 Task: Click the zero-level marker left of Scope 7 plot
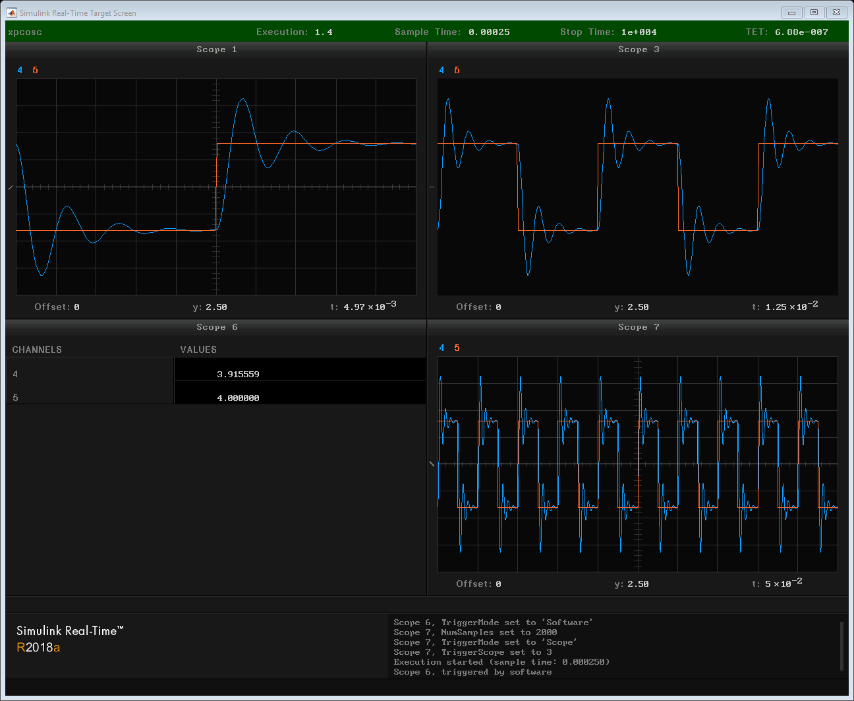point(432,464)
